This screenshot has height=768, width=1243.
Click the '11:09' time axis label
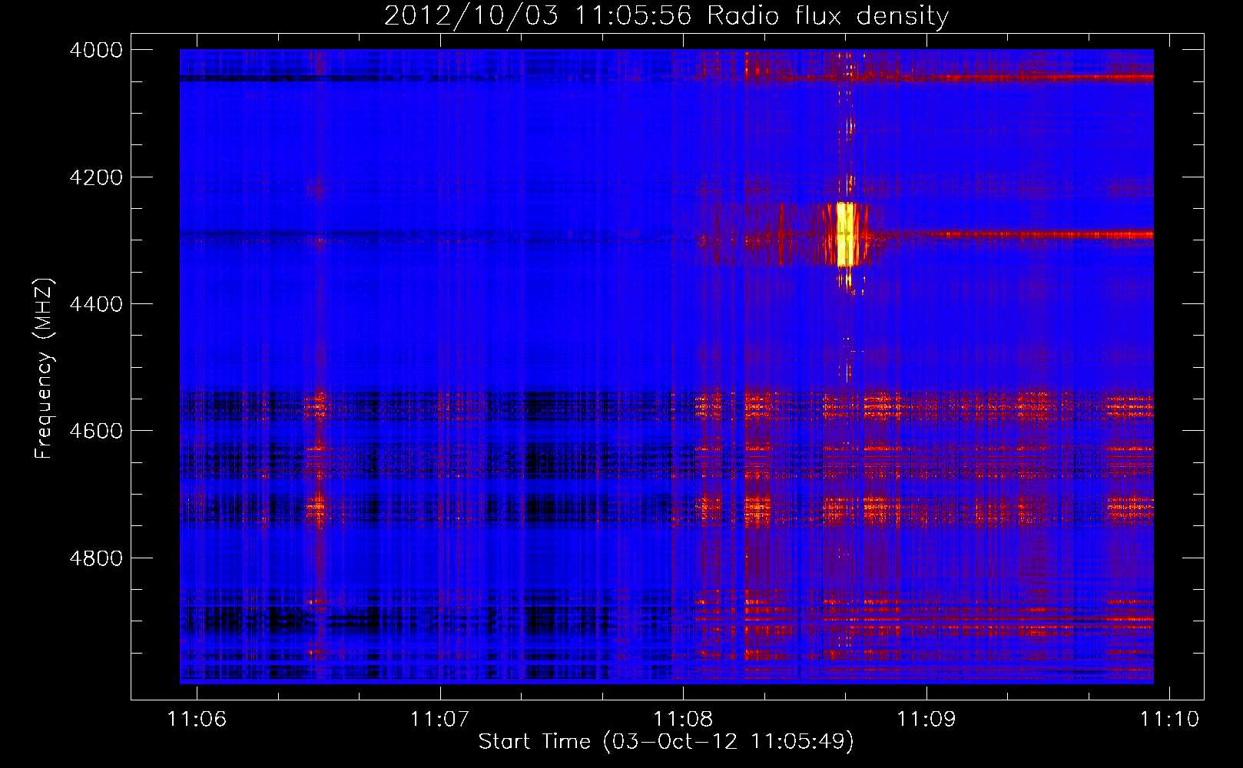[926, 719]
